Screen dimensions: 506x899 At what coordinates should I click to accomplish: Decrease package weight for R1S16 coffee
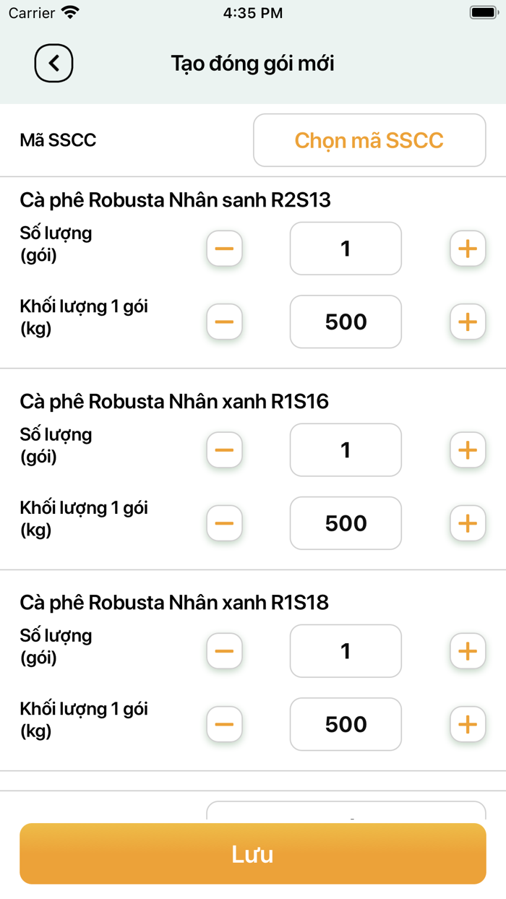(x=224, y=523)
